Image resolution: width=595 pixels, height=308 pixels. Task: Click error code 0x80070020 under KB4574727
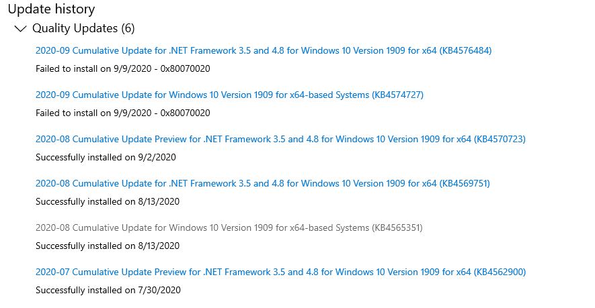(x=185, y=113)
